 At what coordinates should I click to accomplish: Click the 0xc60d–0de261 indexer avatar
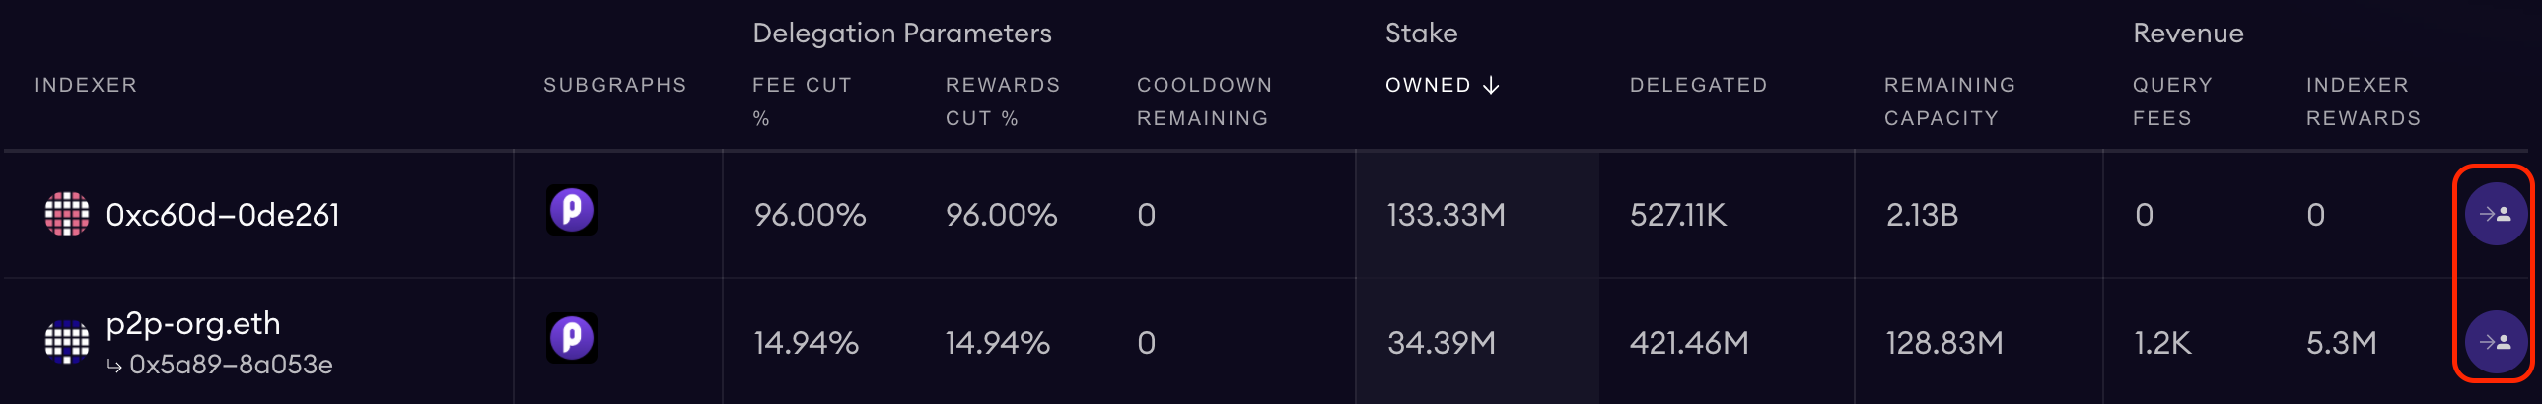point(67,215)
